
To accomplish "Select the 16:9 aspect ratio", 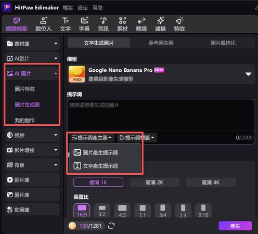I will (x=82, y=211).
